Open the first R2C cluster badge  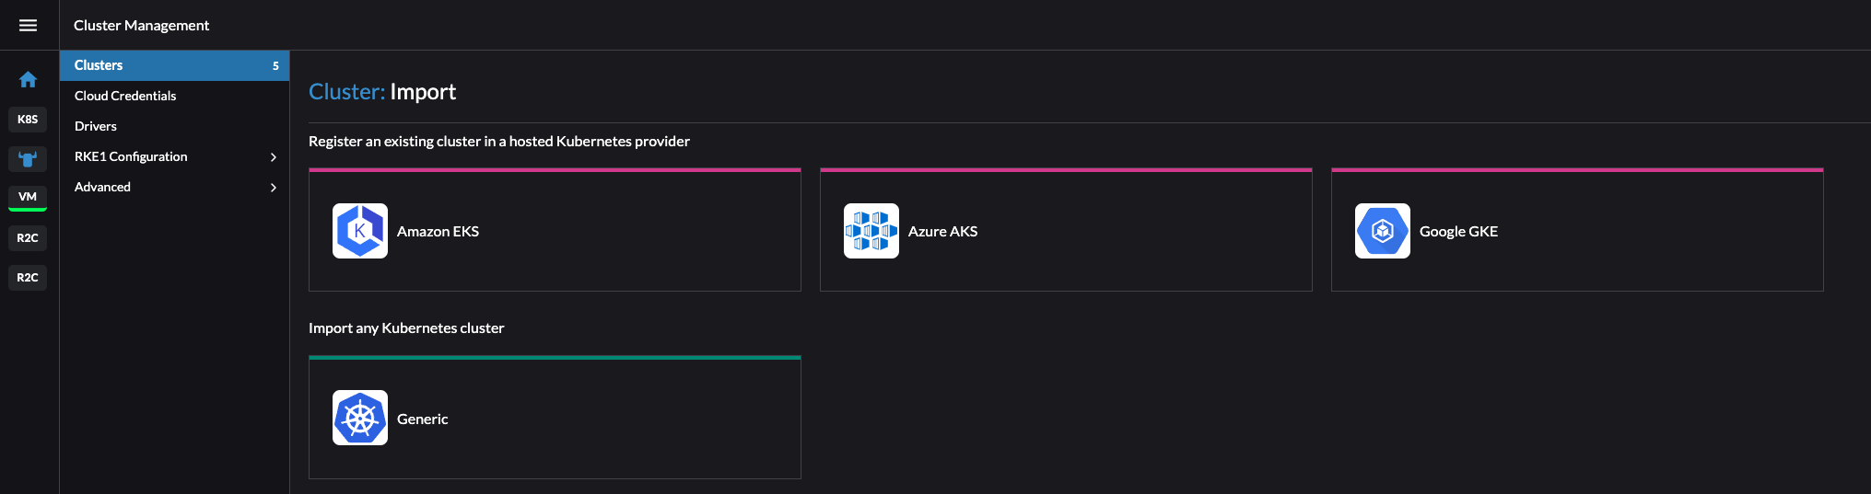click(28, 238)
